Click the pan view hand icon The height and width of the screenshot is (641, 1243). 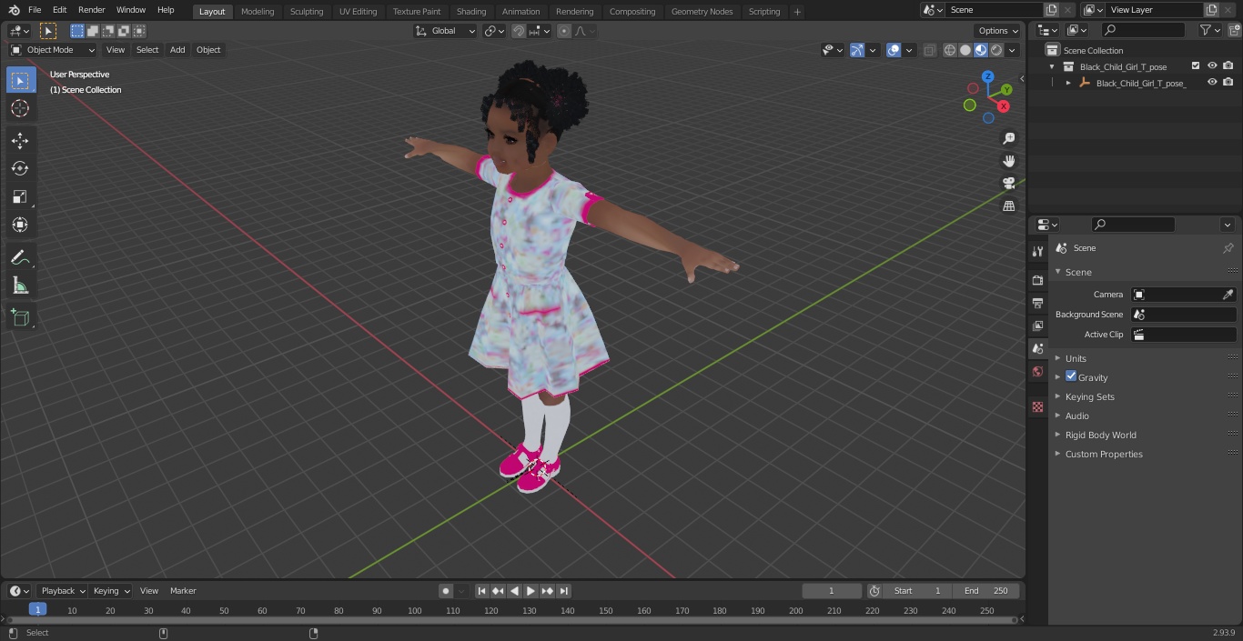click(x=1008, y=161)
